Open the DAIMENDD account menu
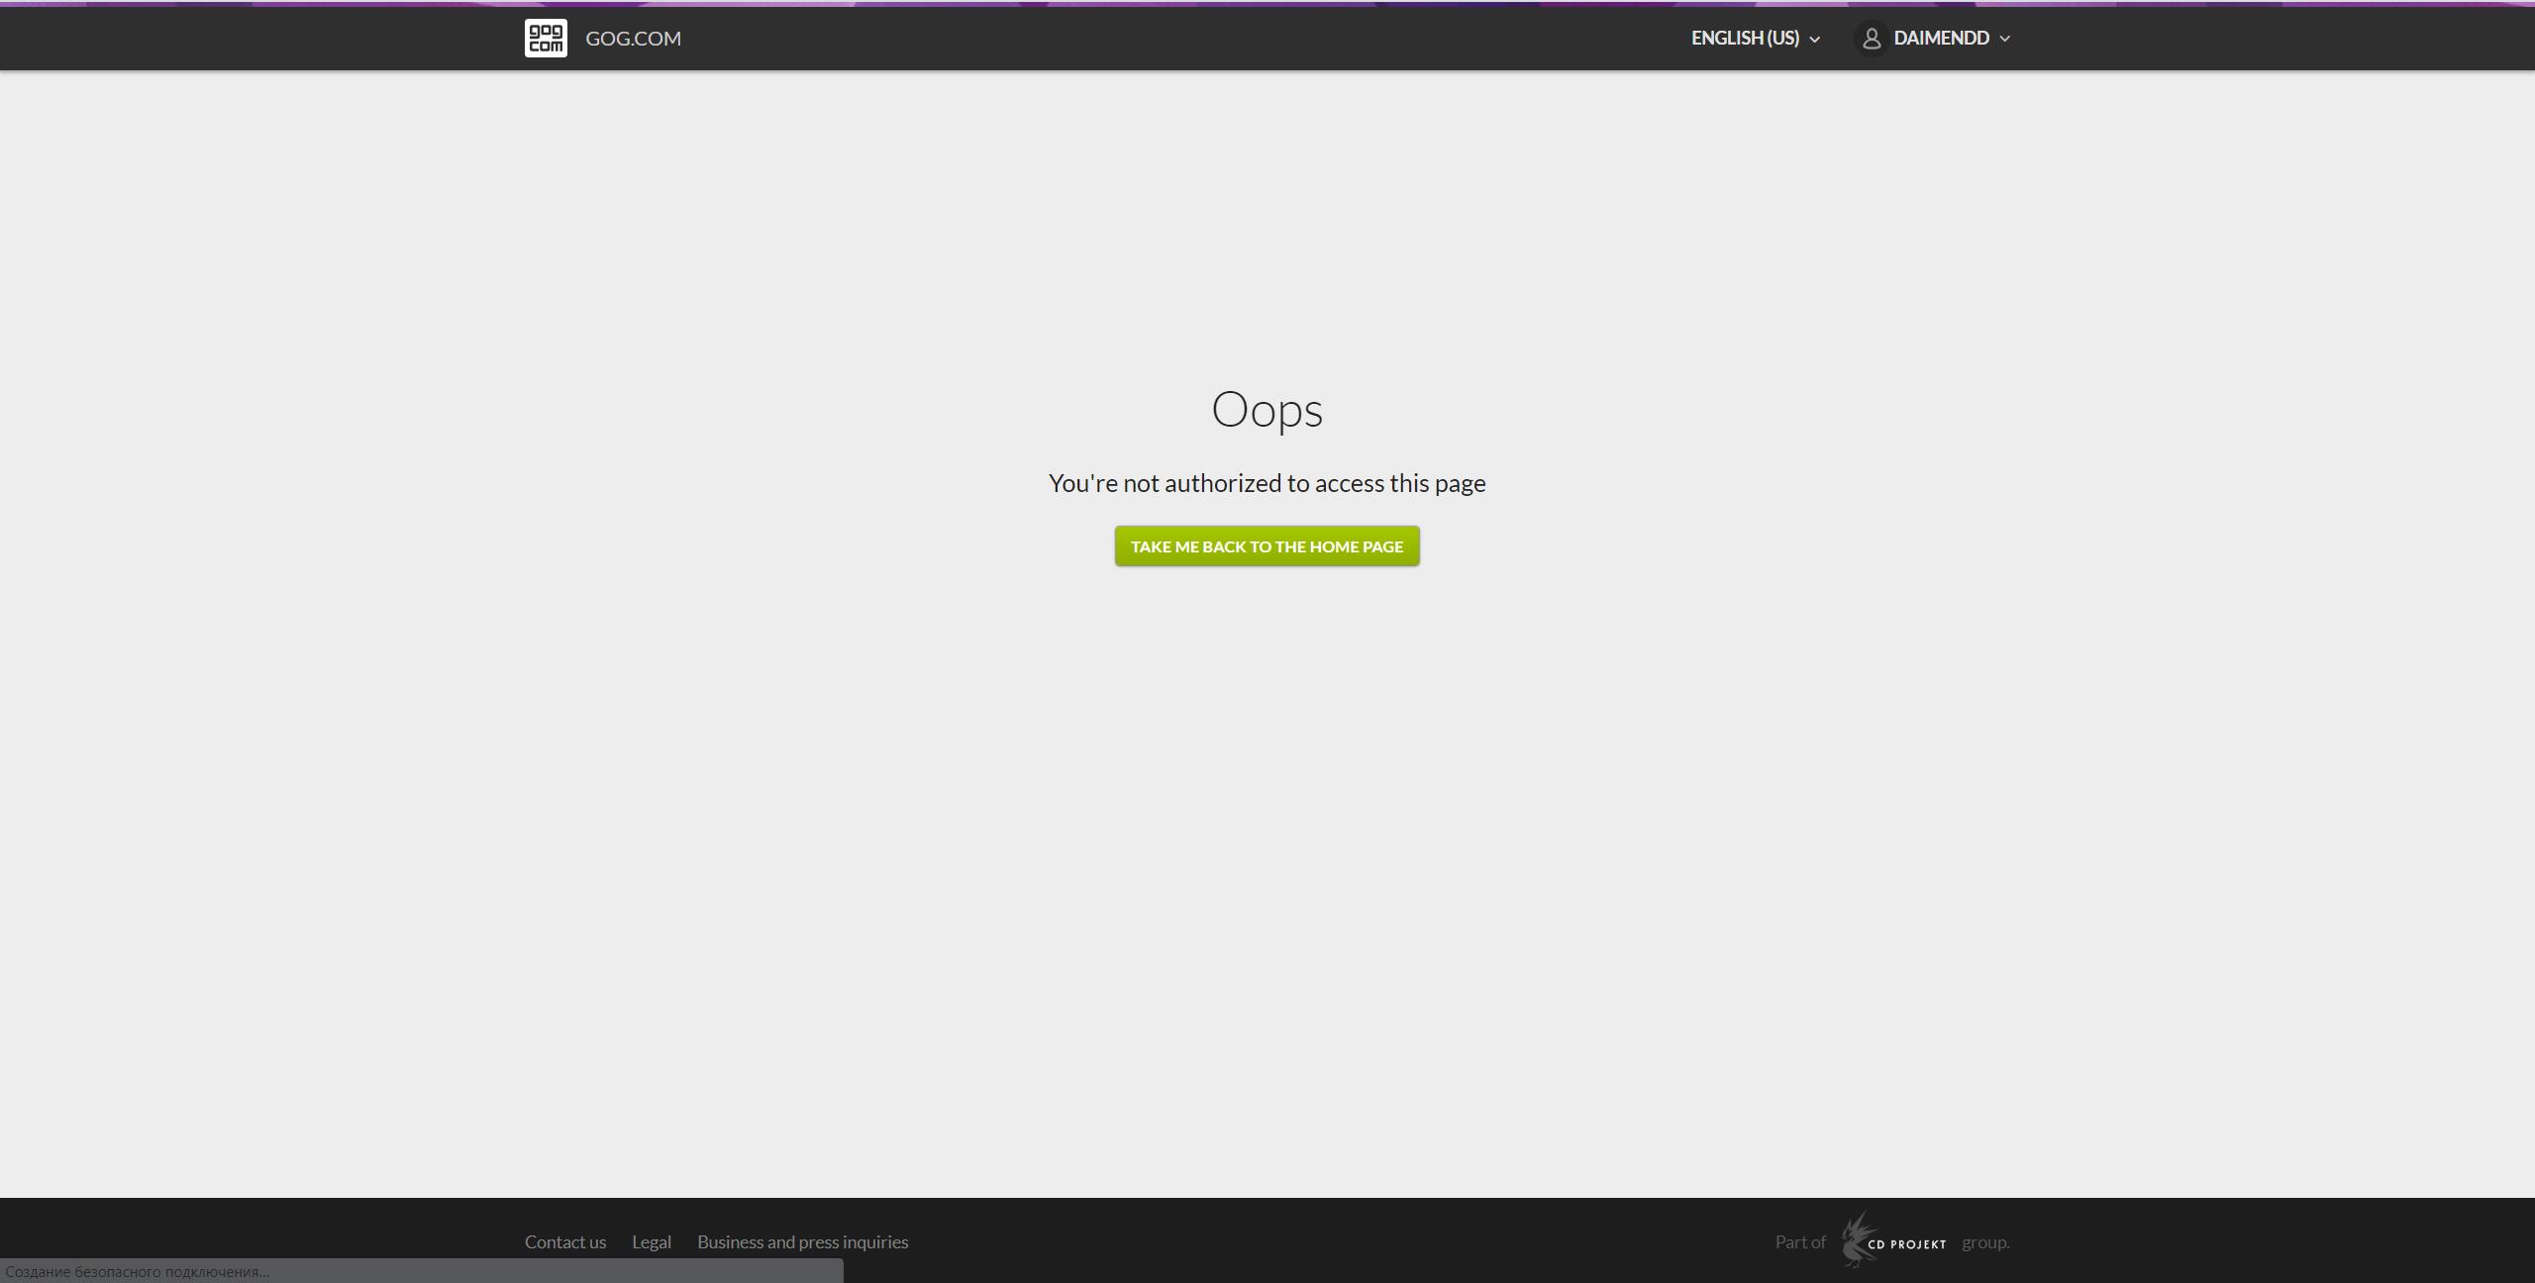This screenshot has width=2535, height=1283. (x=1951, y=38)
